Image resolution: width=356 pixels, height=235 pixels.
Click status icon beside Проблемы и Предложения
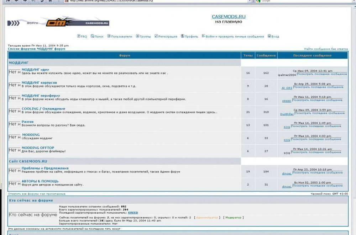click(15, 171)
